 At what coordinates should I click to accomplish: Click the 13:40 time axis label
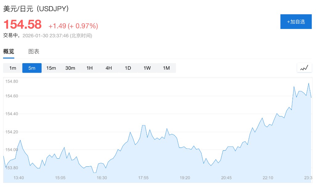pos(19,178)
